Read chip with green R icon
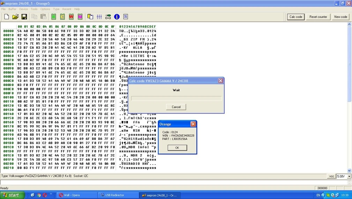This screenshot has height=199, width=352. coord(53,17)
